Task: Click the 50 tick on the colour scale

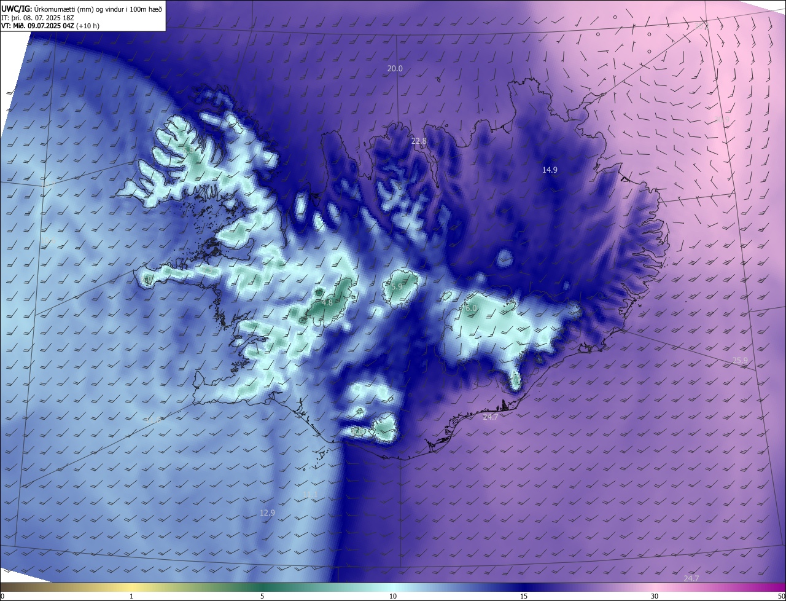Action: click(x=781, y=596)
